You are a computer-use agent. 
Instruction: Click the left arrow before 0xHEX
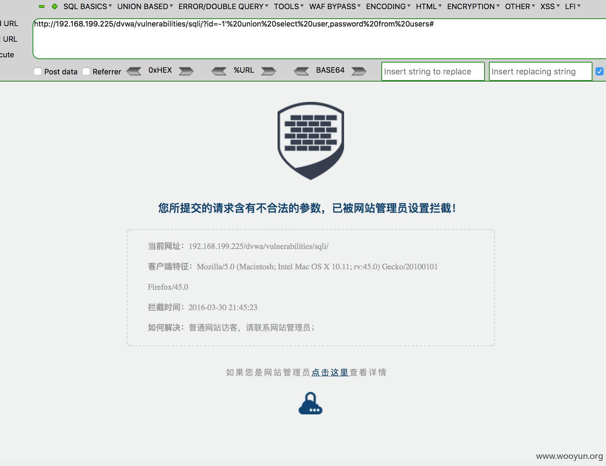pos(134,71)
